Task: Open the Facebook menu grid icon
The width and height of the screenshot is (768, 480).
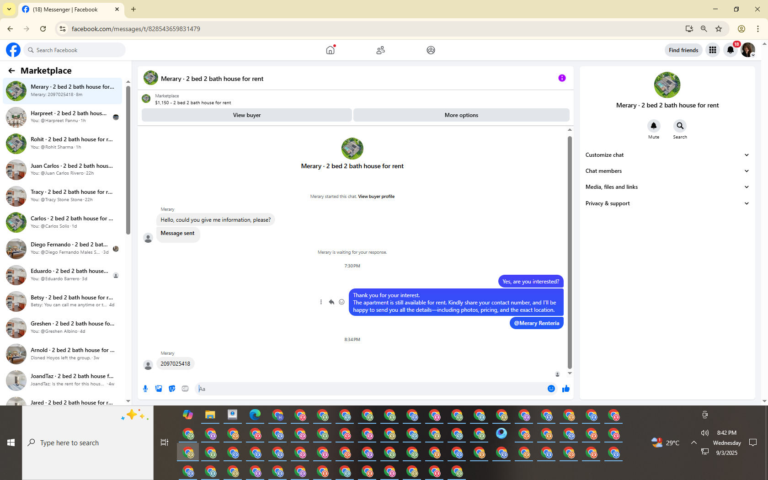Action: 712,50
